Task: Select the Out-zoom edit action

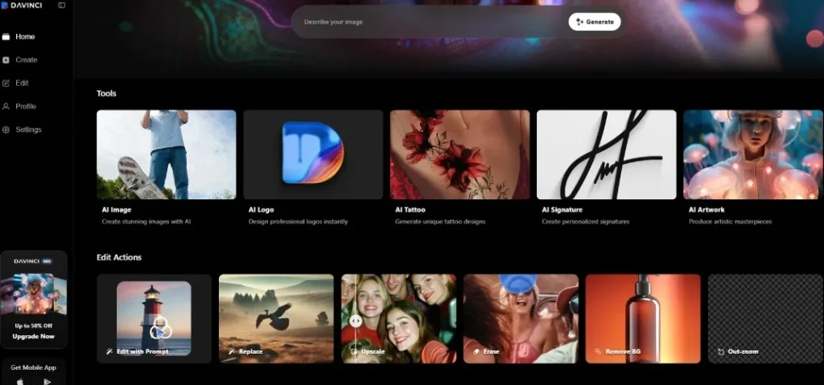Action: (x=765, y=318)
